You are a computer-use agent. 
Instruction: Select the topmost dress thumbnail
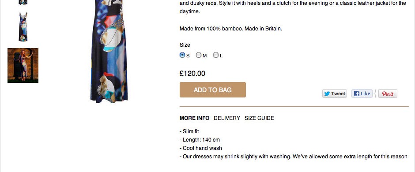point(23,2)
